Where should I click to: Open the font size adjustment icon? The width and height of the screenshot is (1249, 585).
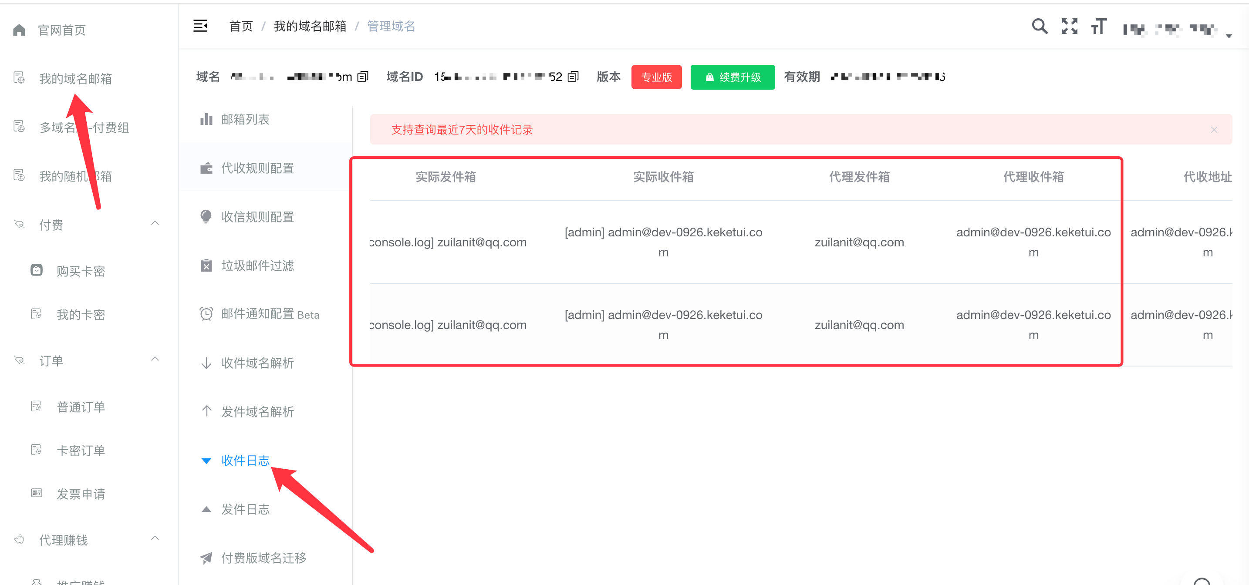[x=1099, y=26]
